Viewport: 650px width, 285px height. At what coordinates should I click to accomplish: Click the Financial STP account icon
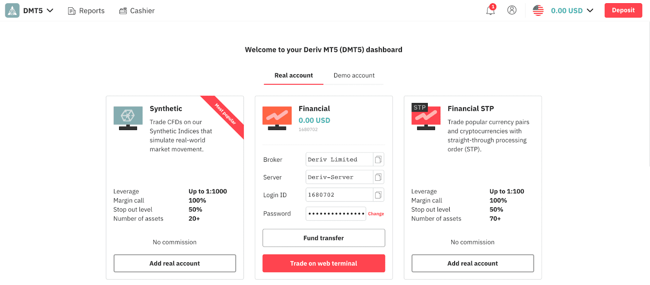(426, 117)
